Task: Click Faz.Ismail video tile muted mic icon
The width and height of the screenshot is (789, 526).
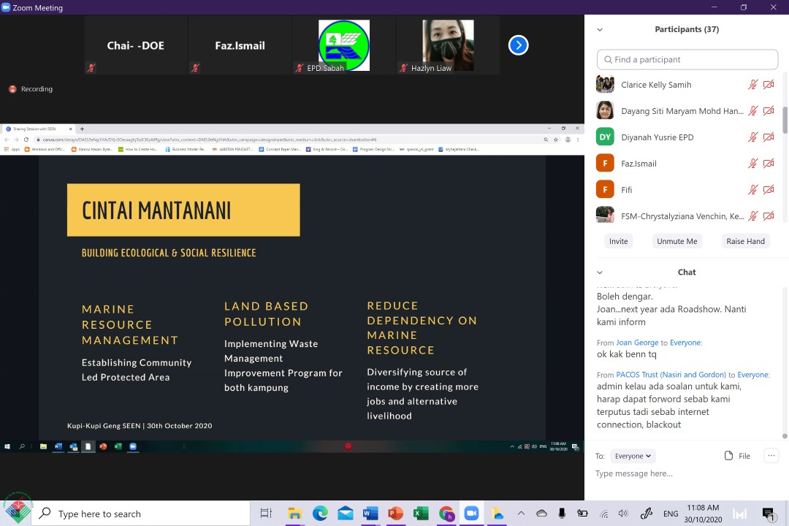Action: click(x=195, y=67)
